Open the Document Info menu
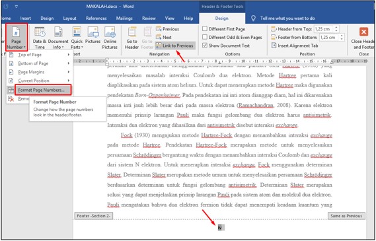376x241 pixels. (58, 38)
